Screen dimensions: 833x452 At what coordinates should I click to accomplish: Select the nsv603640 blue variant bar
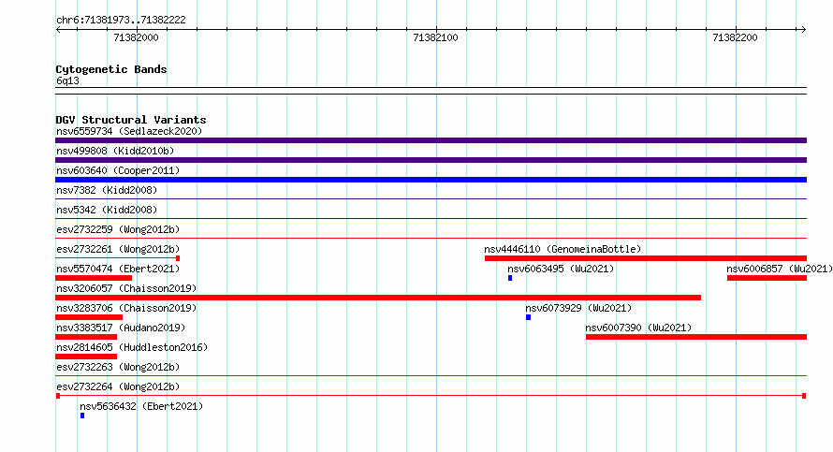point(431,180)
